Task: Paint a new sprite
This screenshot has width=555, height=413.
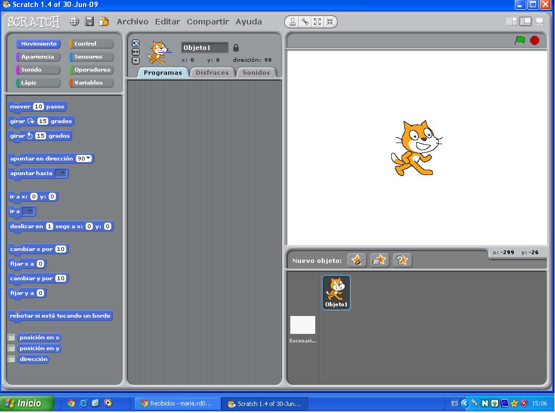Action: [356, 260]
